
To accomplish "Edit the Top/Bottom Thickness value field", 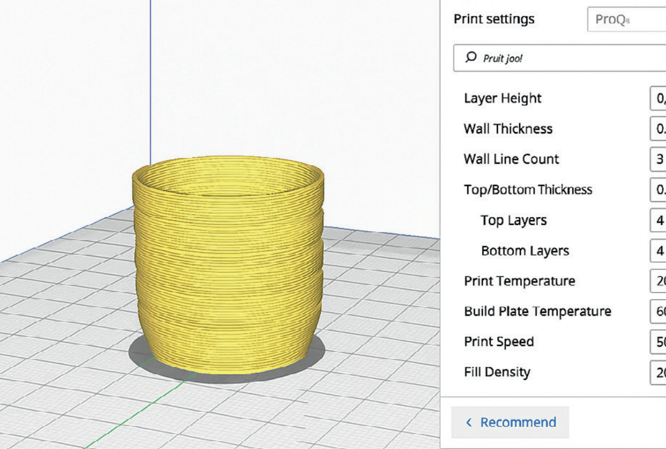I will coord(658,190).
